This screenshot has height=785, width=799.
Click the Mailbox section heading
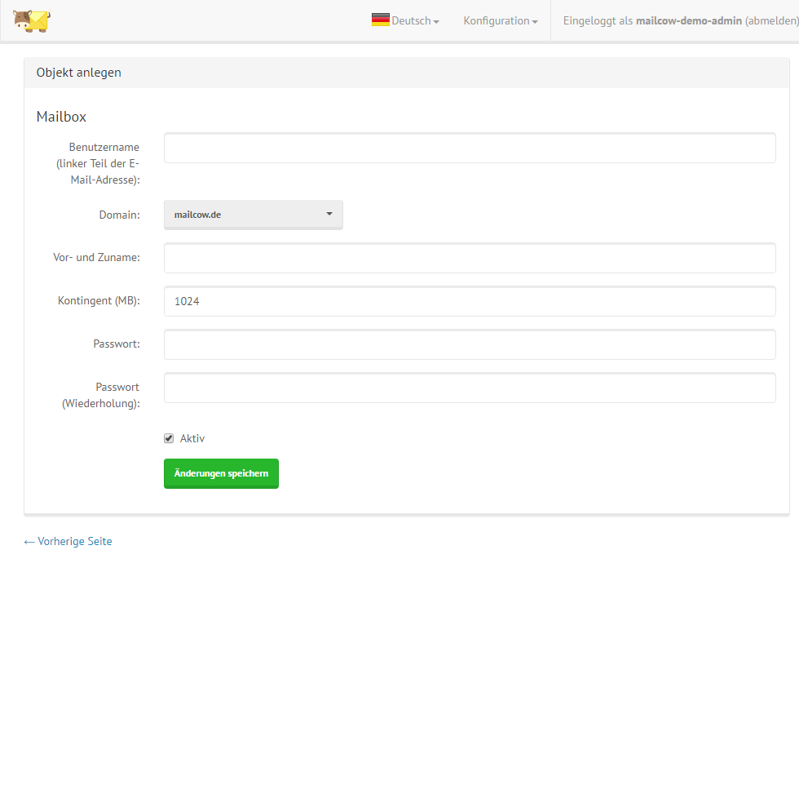[x=61, y=117]
